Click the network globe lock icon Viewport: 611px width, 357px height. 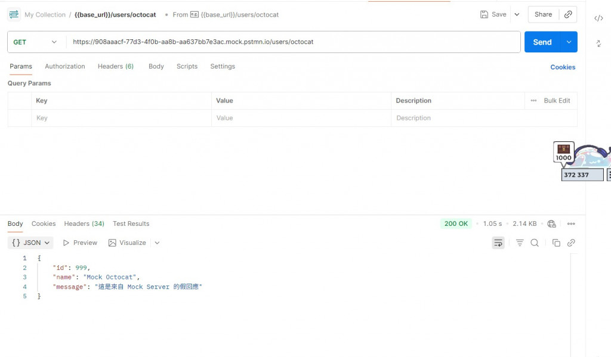[x=551, y=223]
